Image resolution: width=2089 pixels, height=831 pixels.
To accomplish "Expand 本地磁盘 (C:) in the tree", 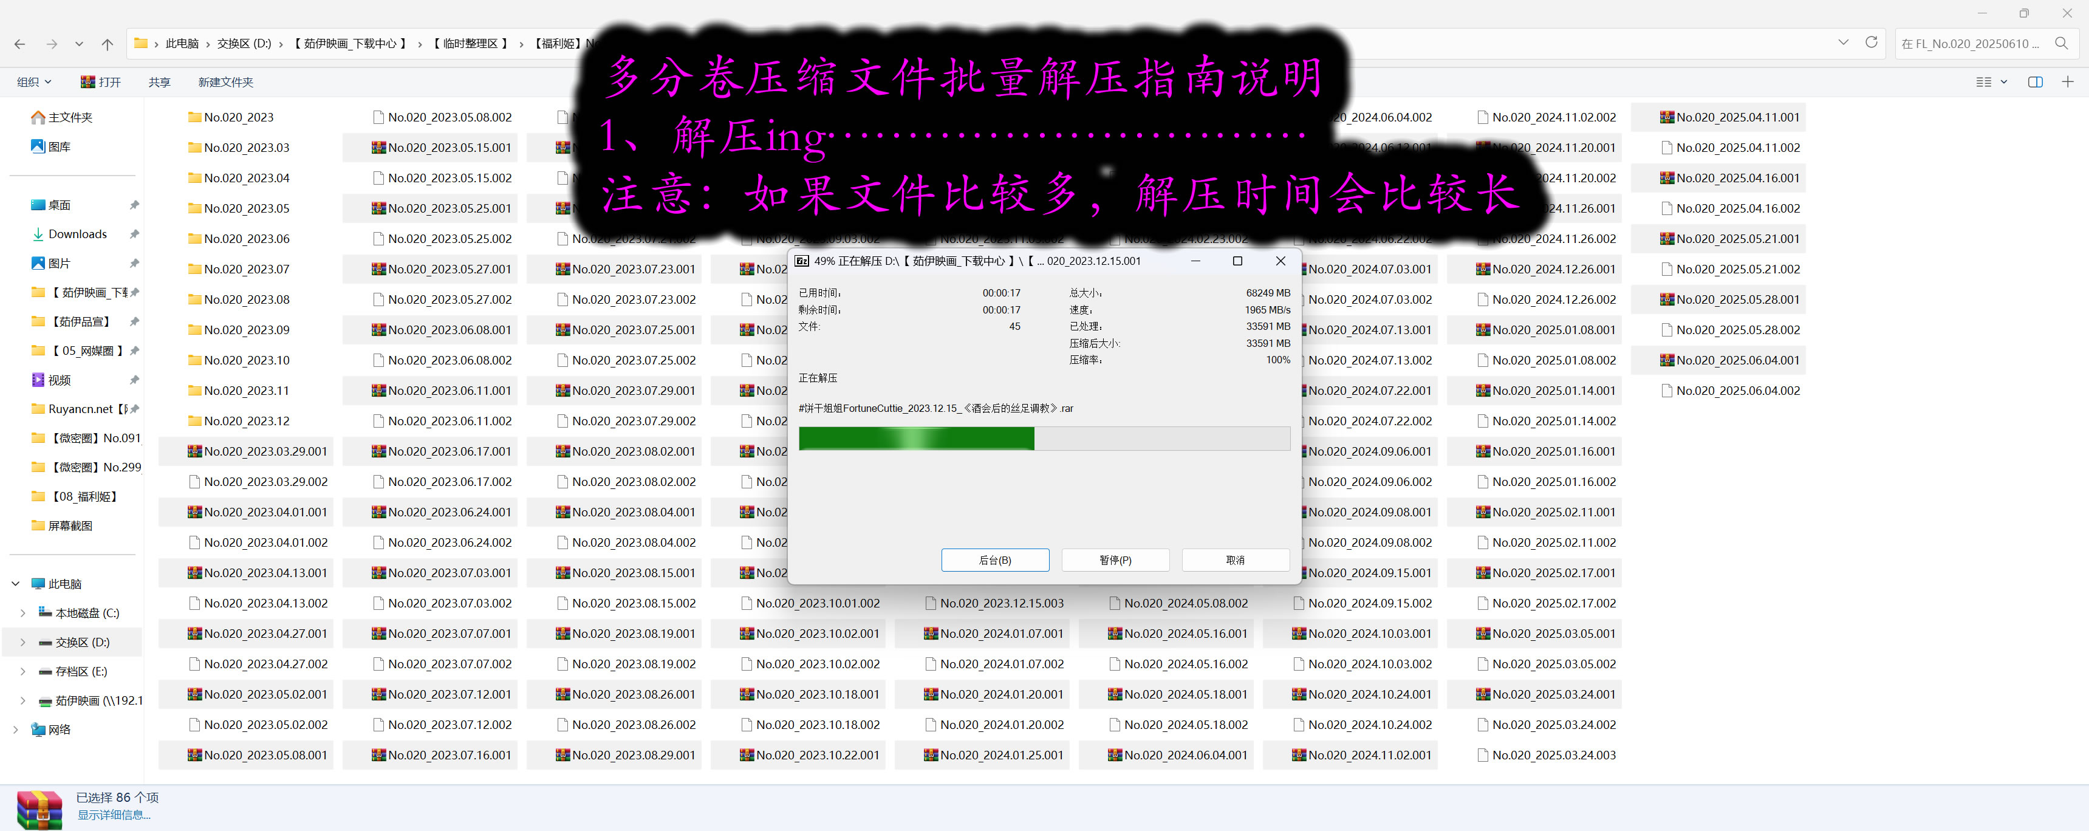I will pos(22,612).
